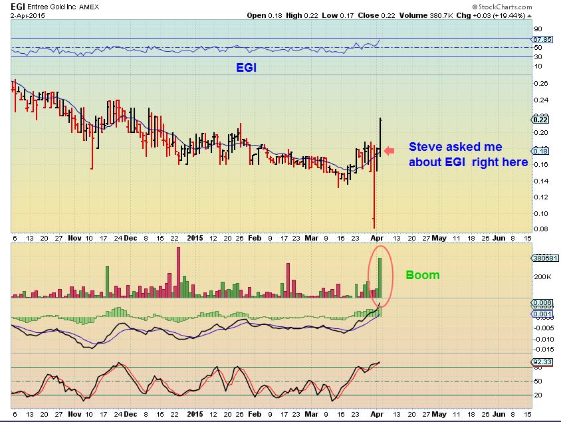Click the long red price bar dropping to 0.08
561x422 pixels.
click(374, 186)
